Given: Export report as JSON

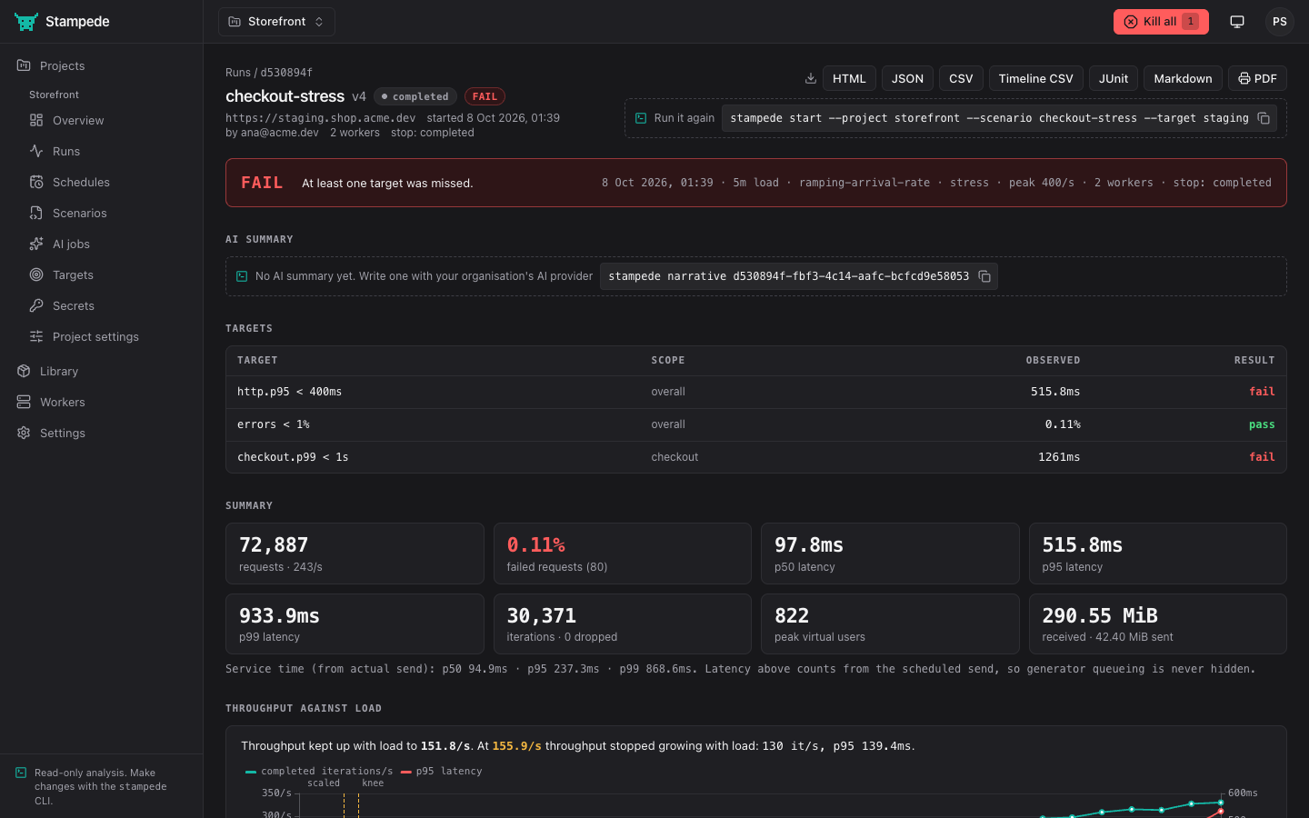Looking at the screenshot, I should click(907, 78).
